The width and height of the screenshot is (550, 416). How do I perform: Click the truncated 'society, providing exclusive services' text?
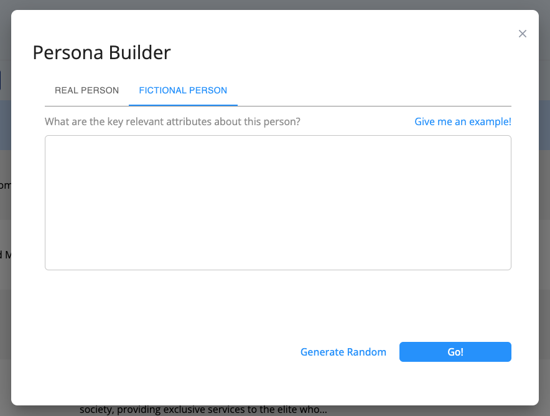click(x=203, y=410)
